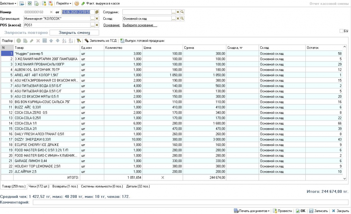351x214 pixels.
Task: Click the Записать button
Action: pyautogui.click(x=318, y=211)
